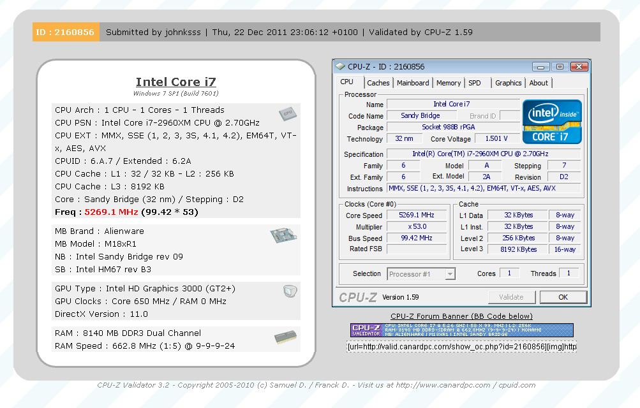Click the GPU icon beside GPU Type
The image size is (640, 408).
pos(290,291)
